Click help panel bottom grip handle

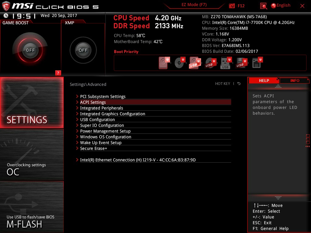278,198
